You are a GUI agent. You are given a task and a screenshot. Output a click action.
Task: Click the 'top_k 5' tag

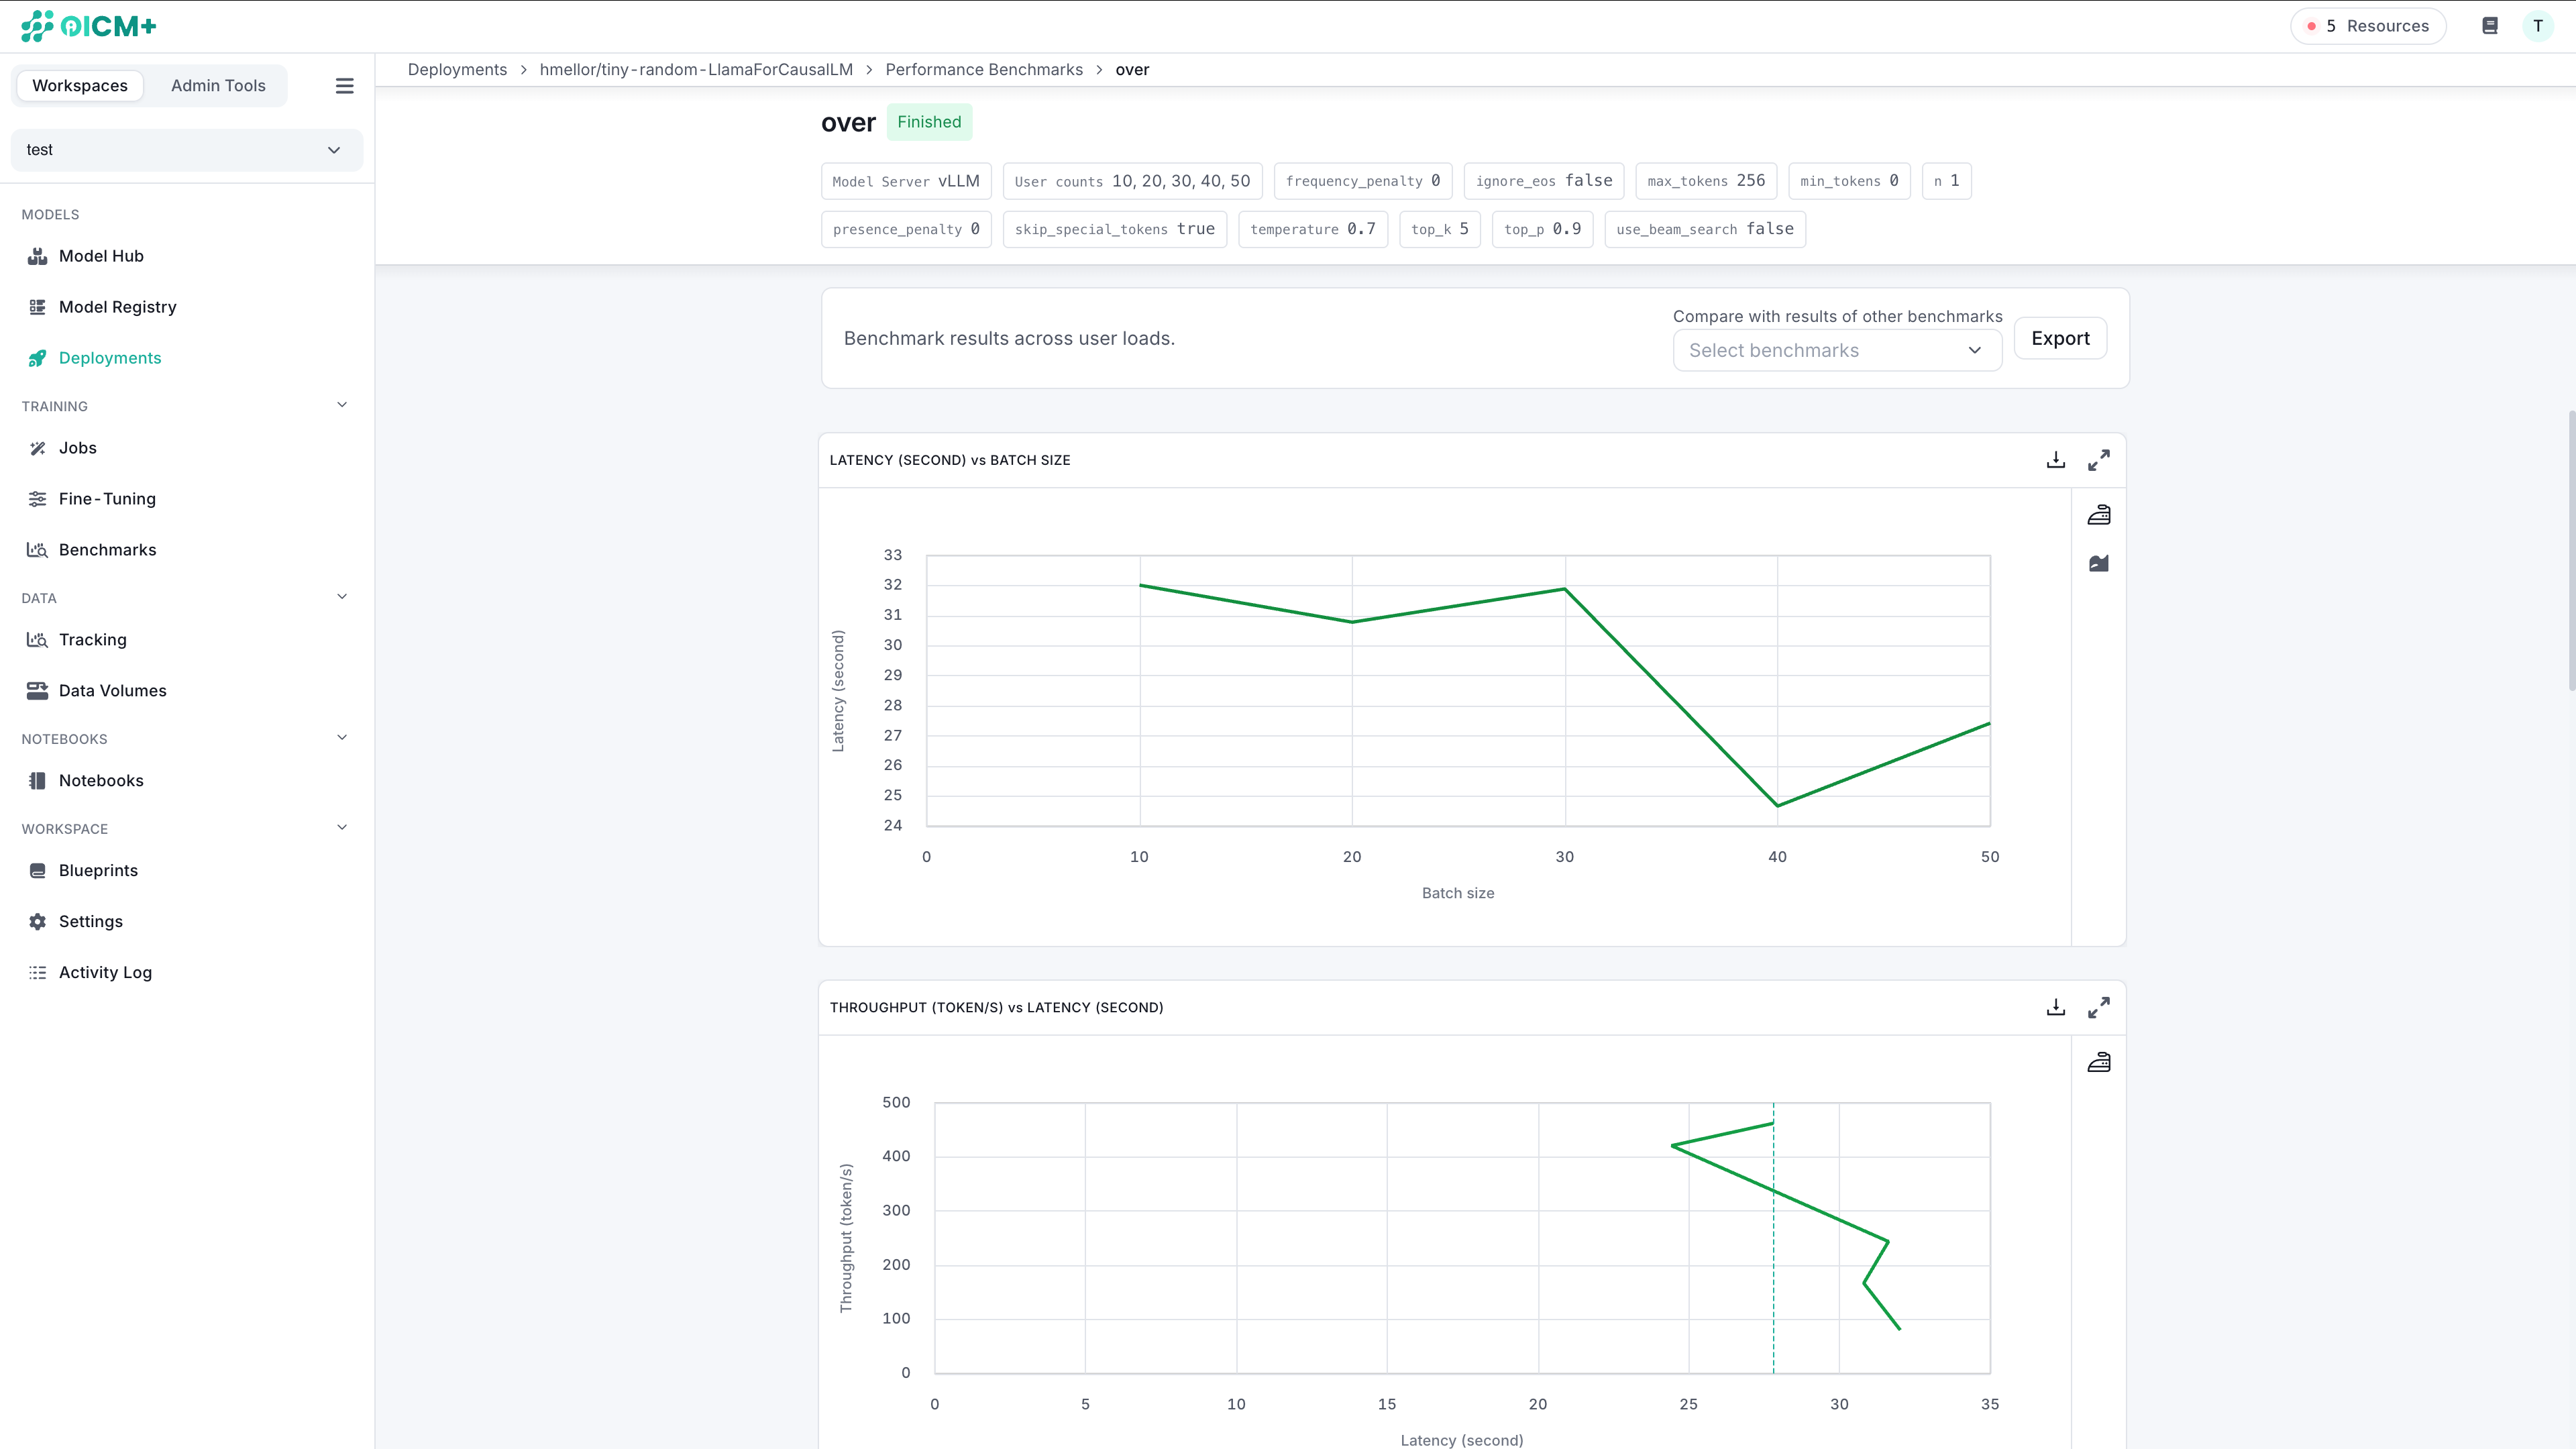[x=1440, y=229]
